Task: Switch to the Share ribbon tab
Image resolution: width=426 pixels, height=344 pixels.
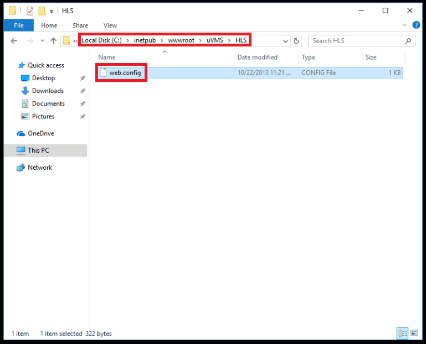Action: coord(80,25)
